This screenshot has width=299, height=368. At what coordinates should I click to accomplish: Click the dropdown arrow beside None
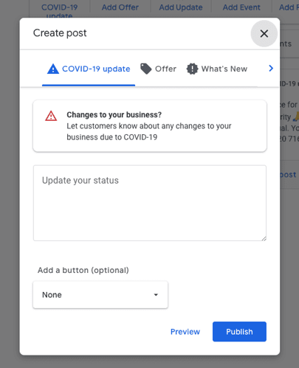click(156, 295)
